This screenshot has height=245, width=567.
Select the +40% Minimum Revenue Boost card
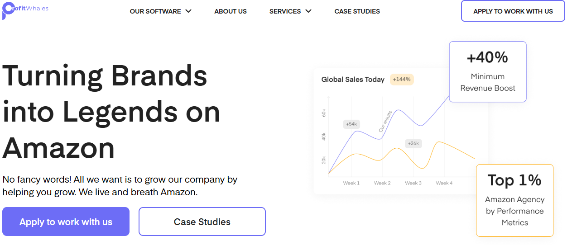tap(488, 72)
